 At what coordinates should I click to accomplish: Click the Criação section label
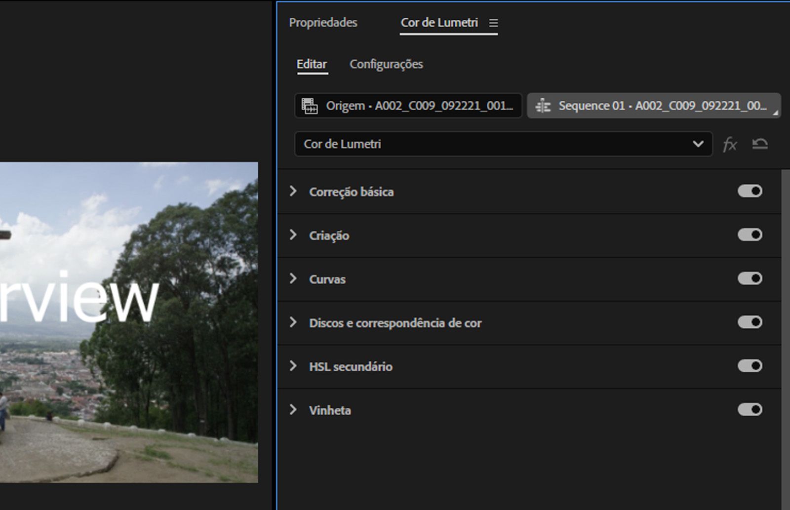coord(329,235)
